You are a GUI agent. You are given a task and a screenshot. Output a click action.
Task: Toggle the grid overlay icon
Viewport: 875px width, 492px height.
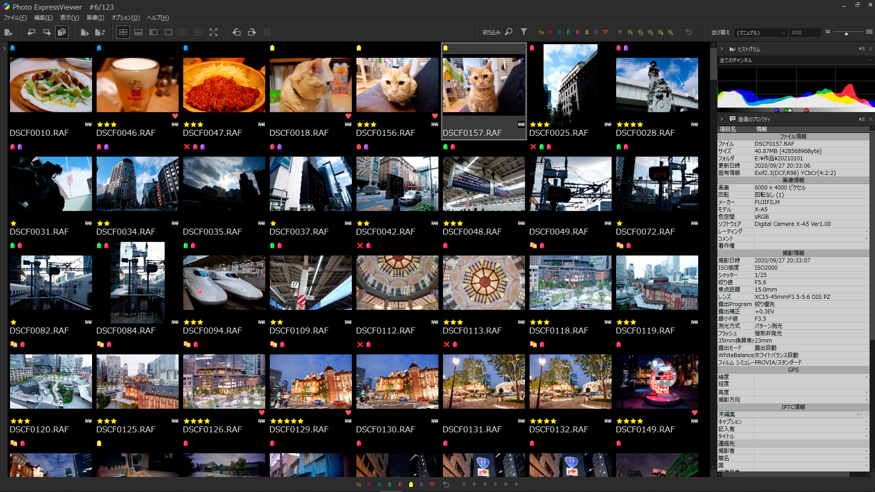(267, 32)
